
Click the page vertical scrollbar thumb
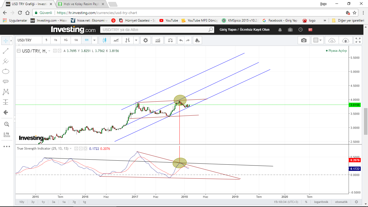366,121
